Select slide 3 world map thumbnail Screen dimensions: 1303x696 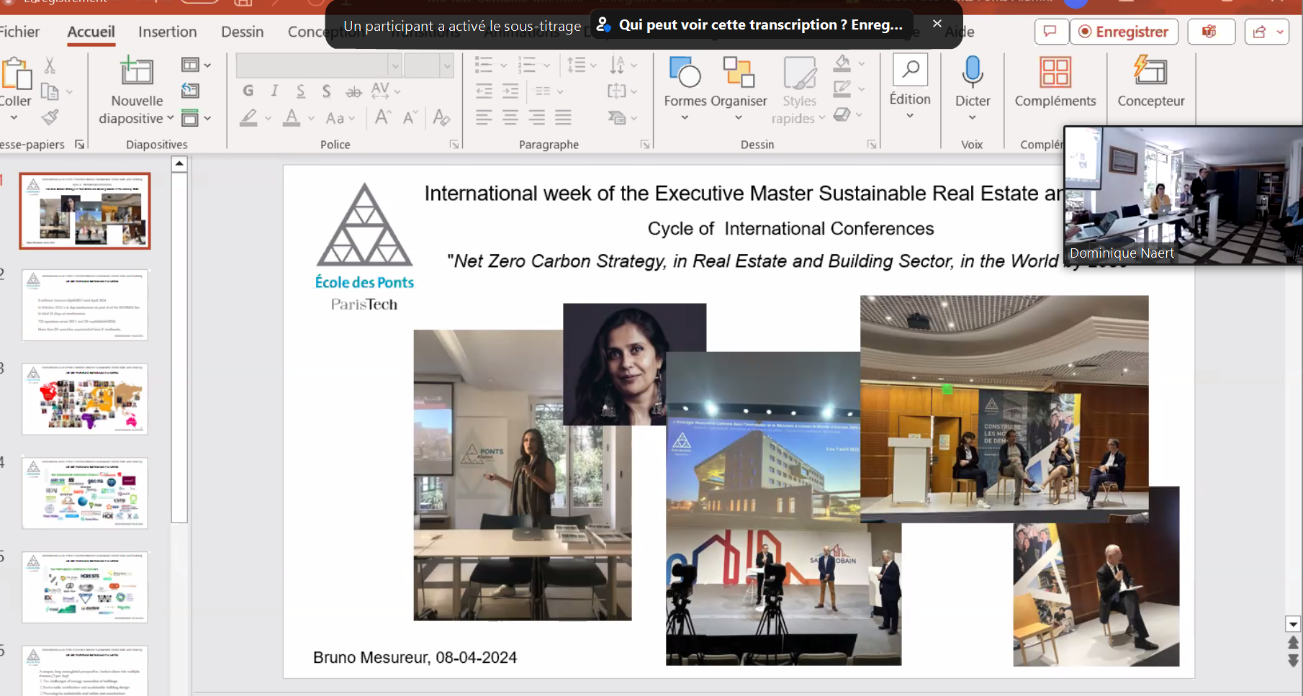(85, 399)
